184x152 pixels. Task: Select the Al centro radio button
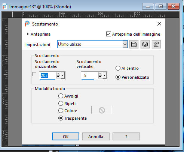click(x=118, y=68)
